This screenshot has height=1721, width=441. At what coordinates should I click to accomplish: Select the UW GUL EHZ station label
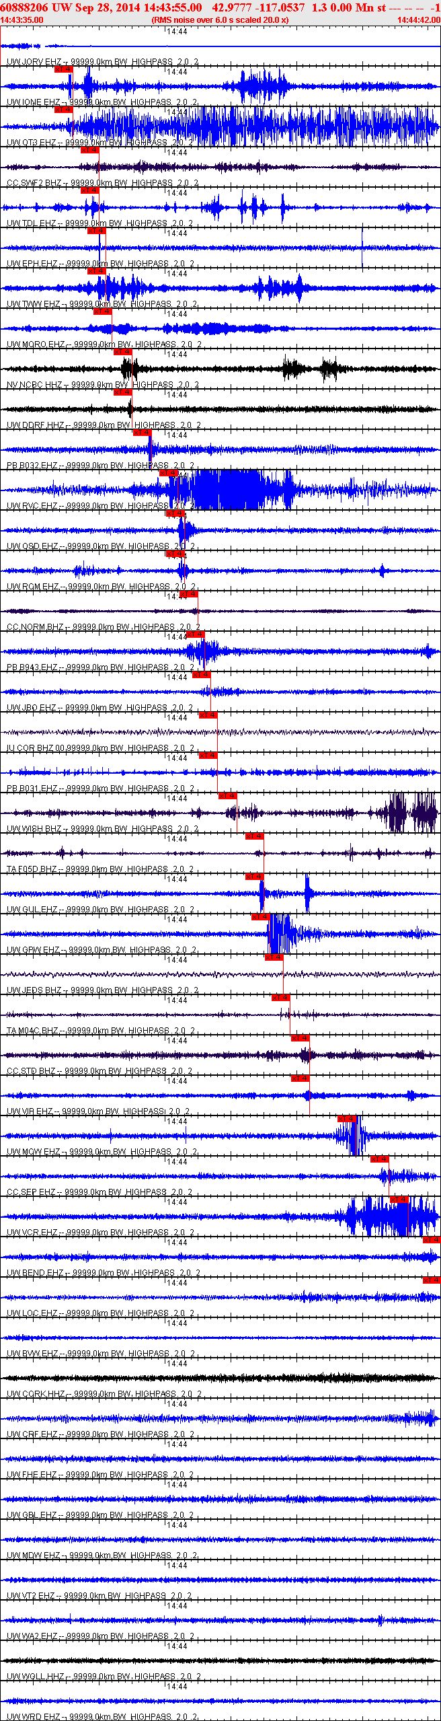101,910
